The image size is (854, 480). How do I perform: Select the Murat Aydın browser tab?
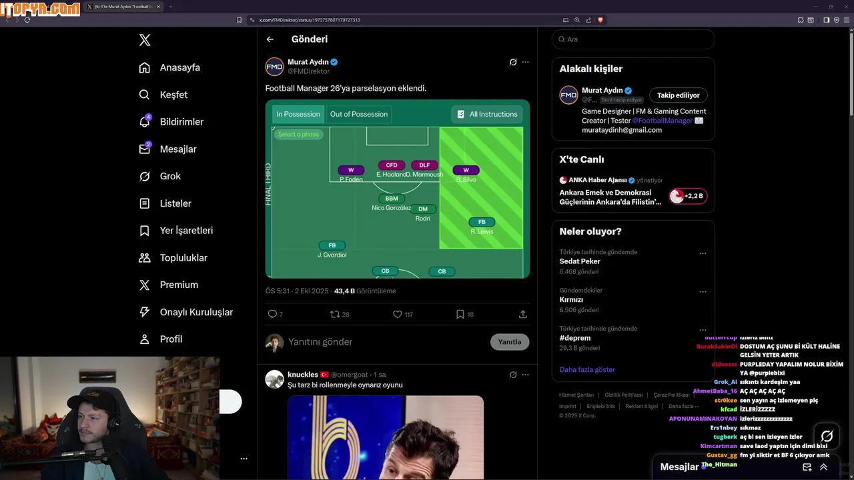[123, 7]
